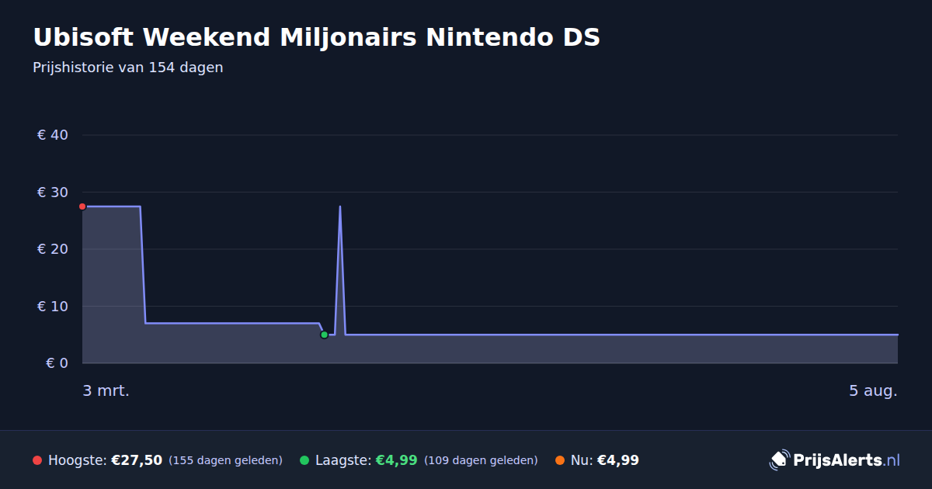Select the € 0 axis label
Image resolution: width=932 pixels, height=489 pixels.
coord(57,363)
